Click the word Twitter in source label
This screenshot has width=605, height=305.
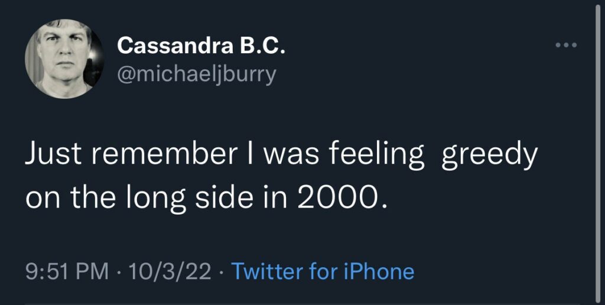(268, 271)
